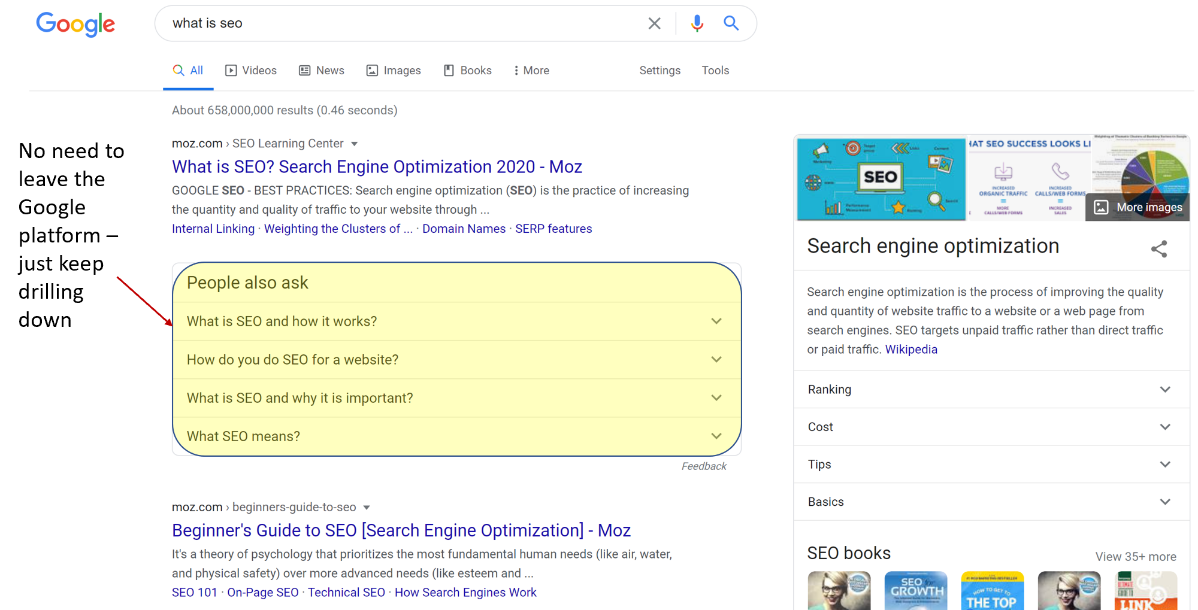
Task: Open the SEO 101 sitelink
Action: pyautogui.click(x=195, y=593)
